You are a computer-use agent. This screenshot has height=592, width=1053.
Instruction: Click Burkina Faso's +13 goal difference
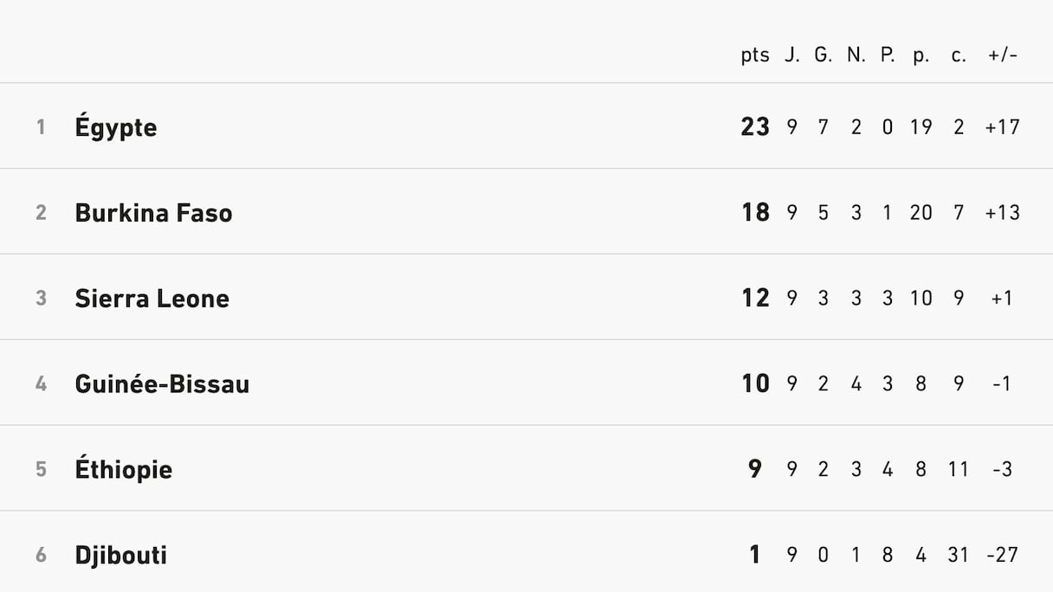tap(1003, 213)
